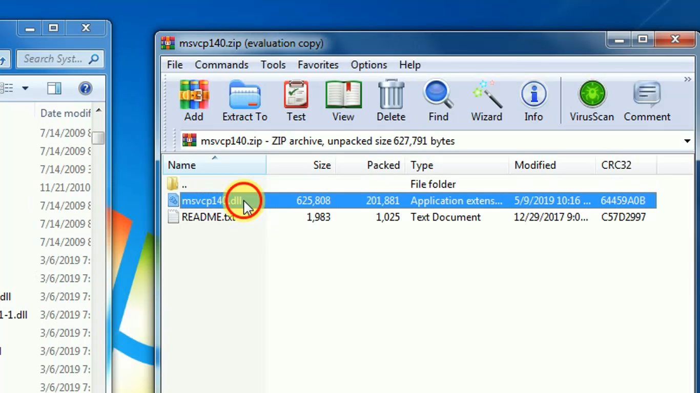This screenshot has width=700, height=393.
Task: Open the Favorites menu
Action: point(318,65)
